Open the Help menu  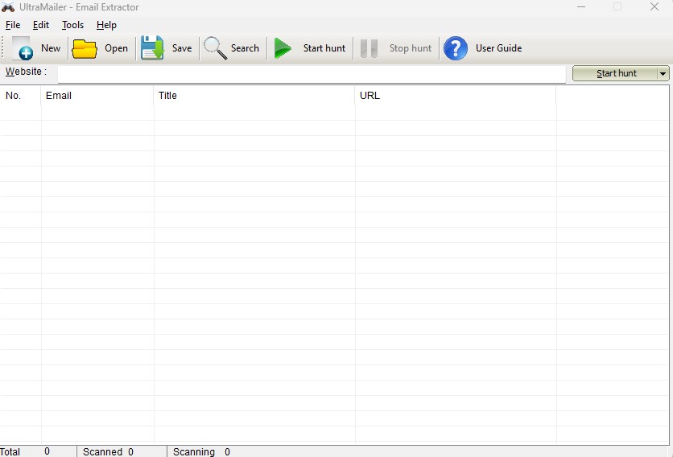pyautogui.click(x=106, y=25)
